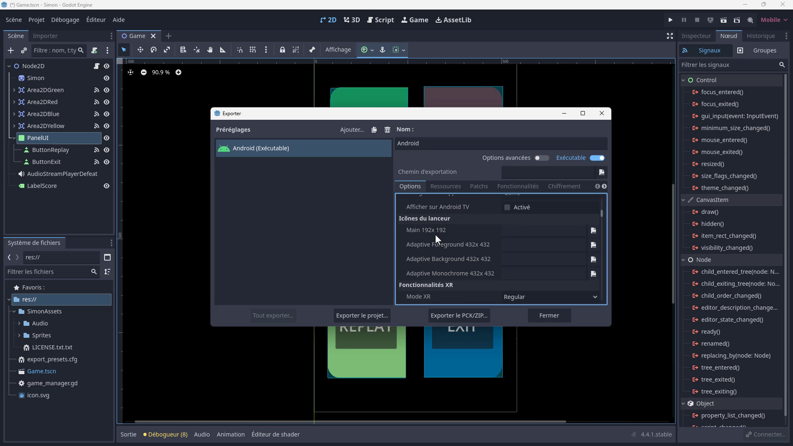This screenshot has height=446, width=793.
Task: Hide the LabelScore node visibility
Action: click(x=107, y=186)
